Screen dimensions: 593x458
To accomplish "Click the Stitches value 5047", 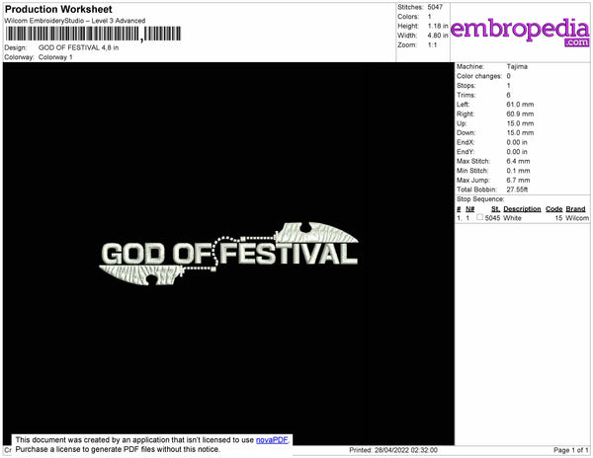I will (435, 7).
